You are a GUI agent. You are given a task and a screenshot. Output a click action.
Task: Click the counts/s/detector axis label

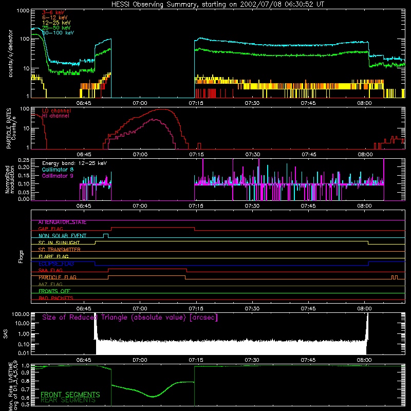pyautogui.click(x=11, y=53)
